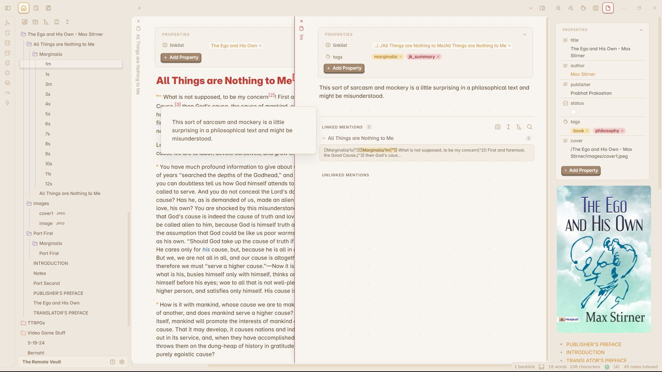Close the left All Things pane
The height and width of the screenshot is (372, 662).
point(139,21)
